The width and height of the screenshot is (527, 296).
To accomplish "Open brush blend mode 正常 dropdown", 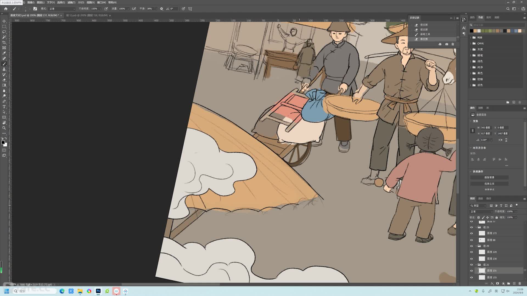I will [62, 9].
